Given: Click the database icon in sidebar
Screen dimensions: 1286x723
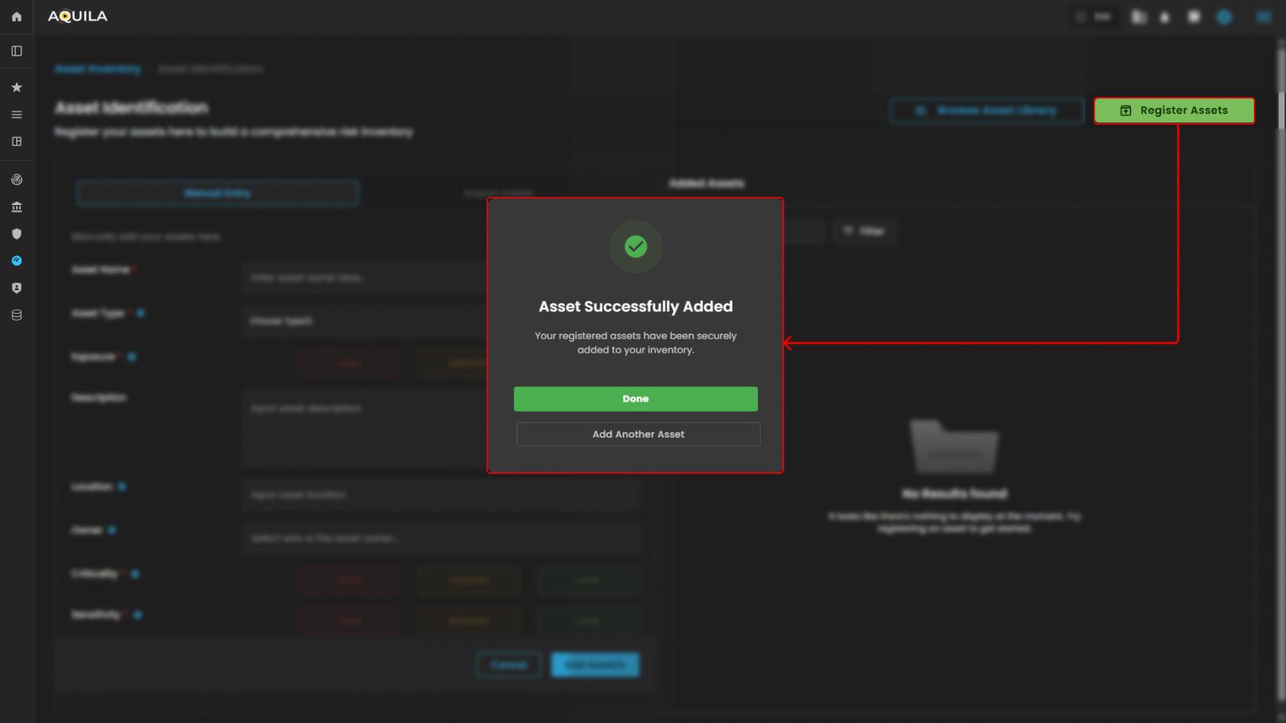Looking at the screenshot, I should [x=17, y=315].
